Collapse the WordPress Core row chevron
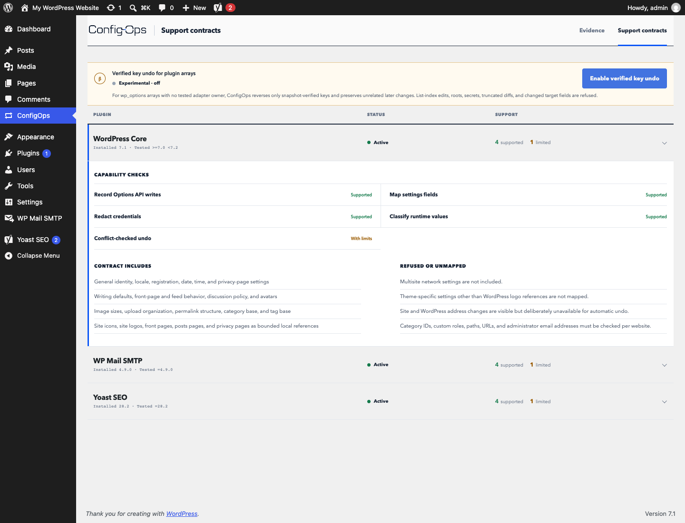Screen dimensions: 685x523 [x=665, y=143]
